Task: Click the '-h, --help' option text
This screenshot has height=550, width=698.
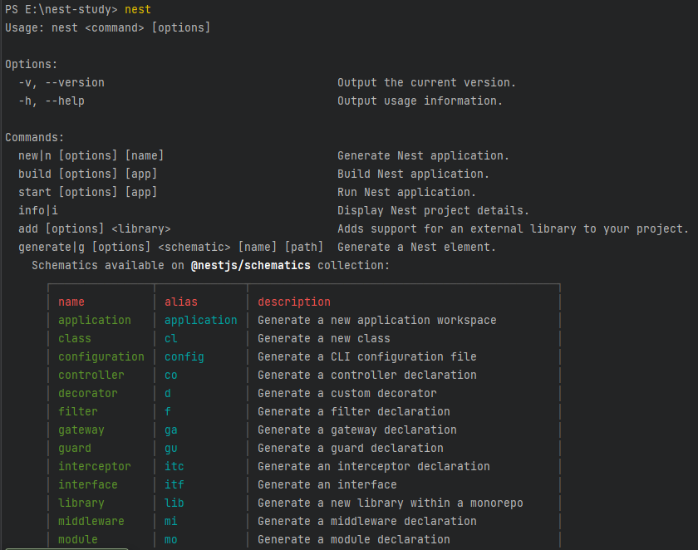Action: coord(52,101)
